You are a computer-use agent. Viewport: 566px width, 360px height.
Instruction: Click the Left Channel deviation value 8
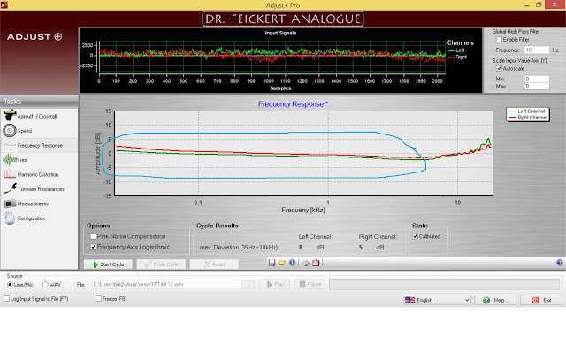(x=301, y=248)
